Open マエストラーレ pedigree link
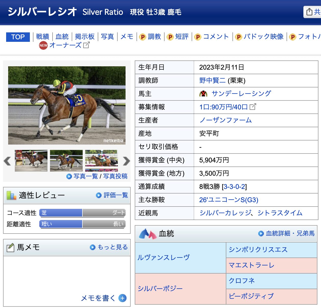 pyautogui.click(x=252, y=265)
